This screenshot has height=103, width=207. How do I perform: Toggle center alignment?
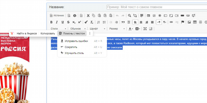(x=141, y=22)
